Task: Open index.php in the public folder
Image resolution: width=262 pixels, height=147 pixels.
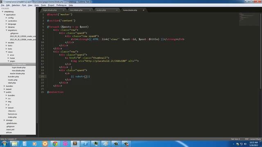Action: click(x=12, y=117)
